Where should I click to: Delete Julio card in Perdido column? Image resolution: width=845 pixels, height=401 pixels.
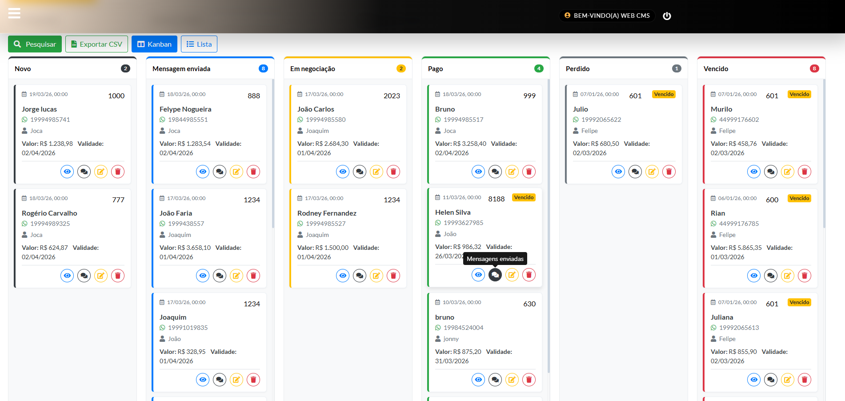[x=669, y=172]
